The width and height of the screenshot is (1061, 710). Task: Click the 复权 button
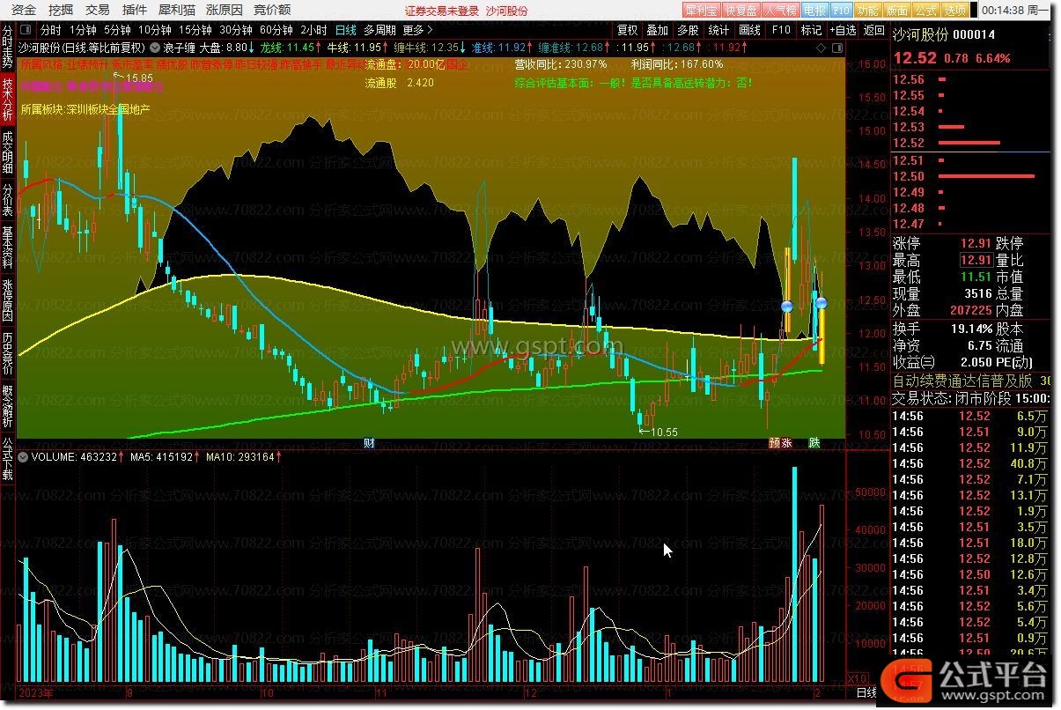point(627,30)
